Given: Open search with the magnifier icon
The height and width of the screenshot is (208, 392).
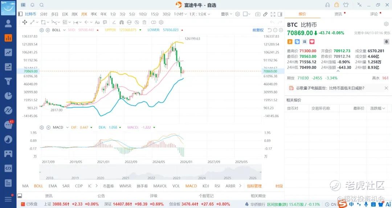Looking at the screenshot, I should (41, 5).
